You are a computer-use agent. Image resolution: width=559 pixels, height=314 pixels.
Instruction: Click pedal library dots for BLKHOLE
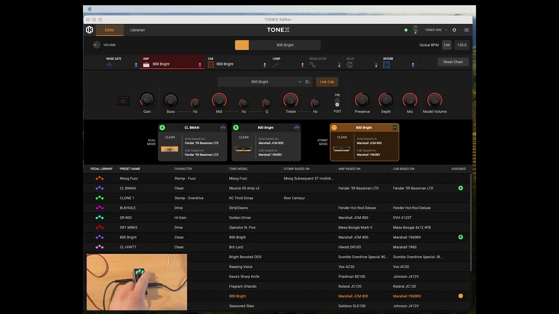point(100,208)
